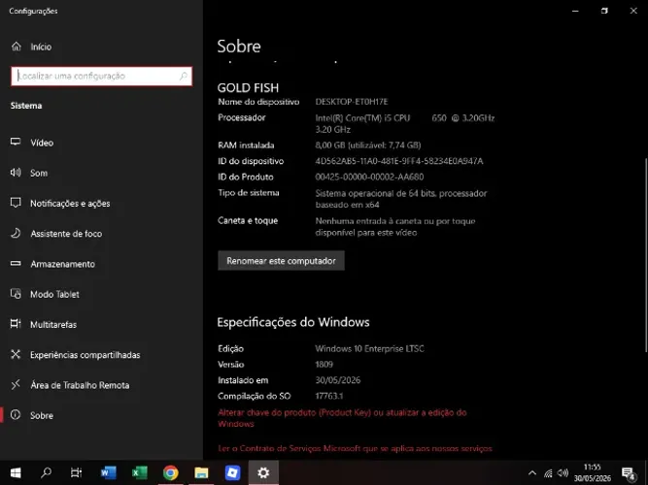Launch Word from the taskbar
This screenshot has width=648, height=485.
[x=108, y=472]
